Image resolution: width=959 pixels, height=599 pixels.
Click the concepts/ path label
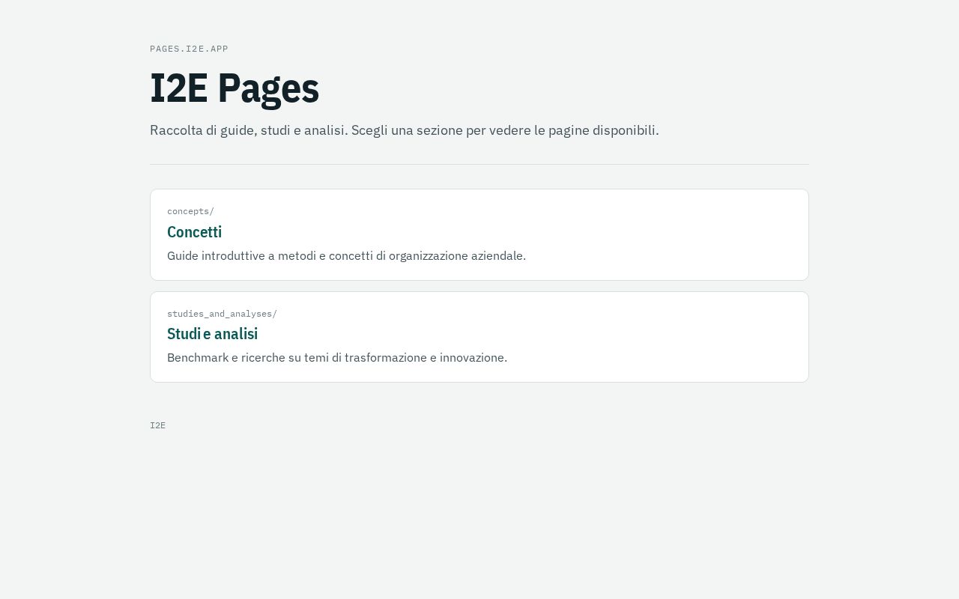point(190,211)
